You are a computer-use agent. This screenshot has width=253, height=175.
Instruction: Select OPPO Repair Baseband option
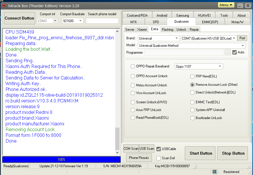[x=133, y=66]
